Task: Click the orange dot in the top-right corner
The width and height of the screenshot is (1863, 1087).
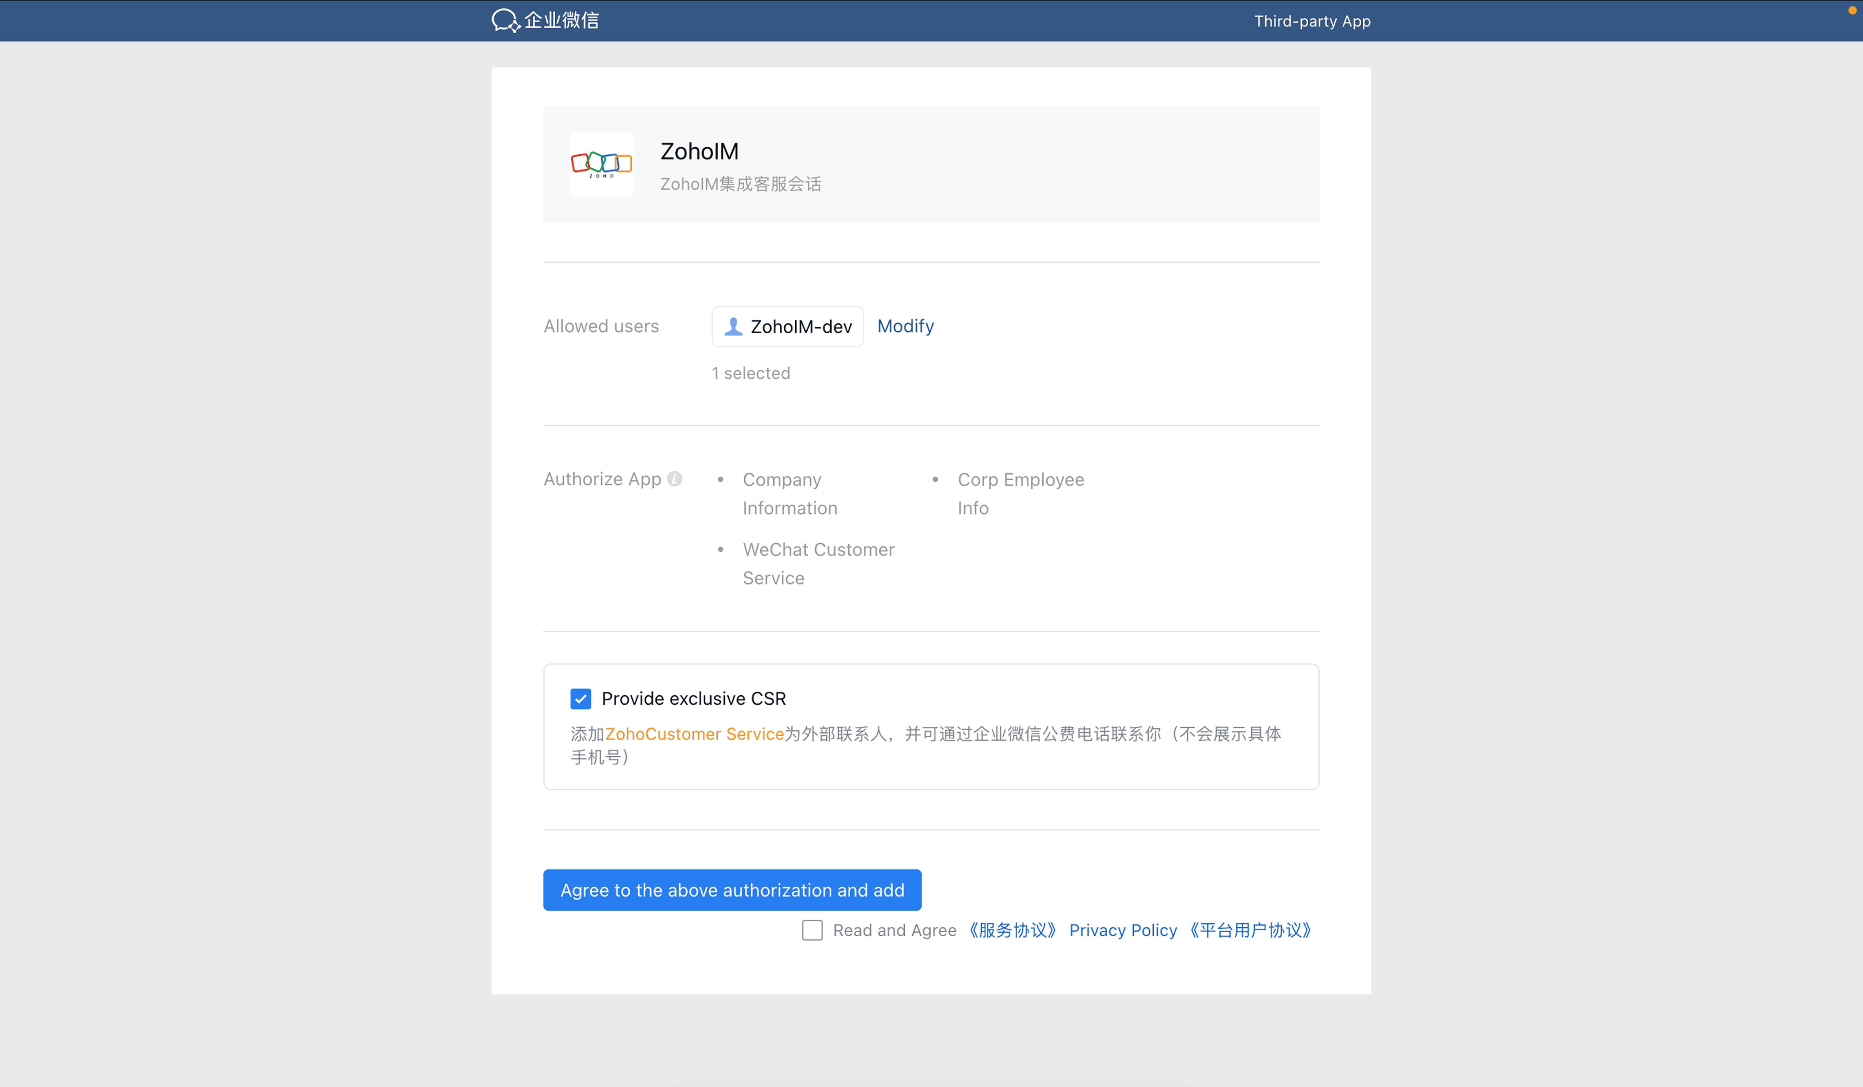Action: click(1852, 10)
